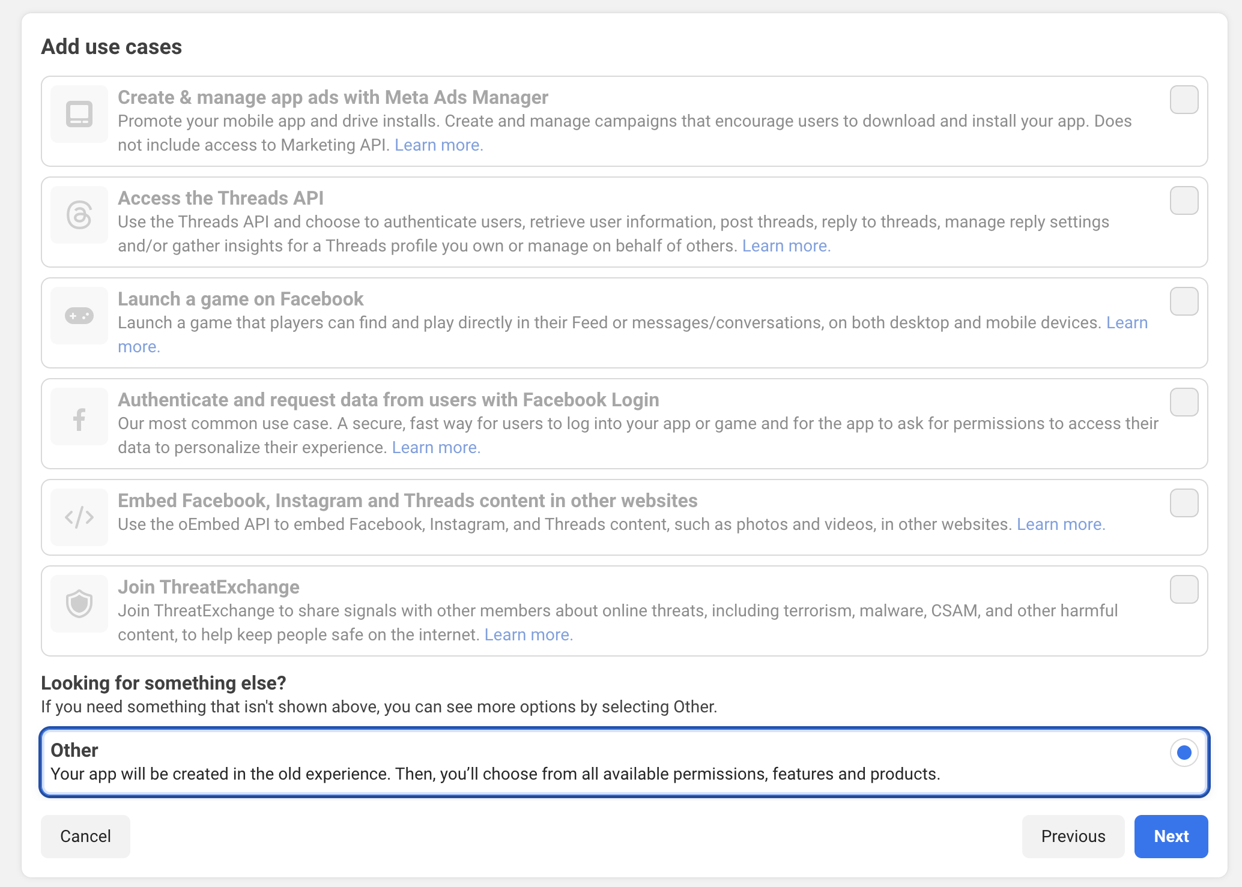Viewport: 1242px width, 887px height.
Task: Click the game controller icon
Action: click(x=79, y=316)
